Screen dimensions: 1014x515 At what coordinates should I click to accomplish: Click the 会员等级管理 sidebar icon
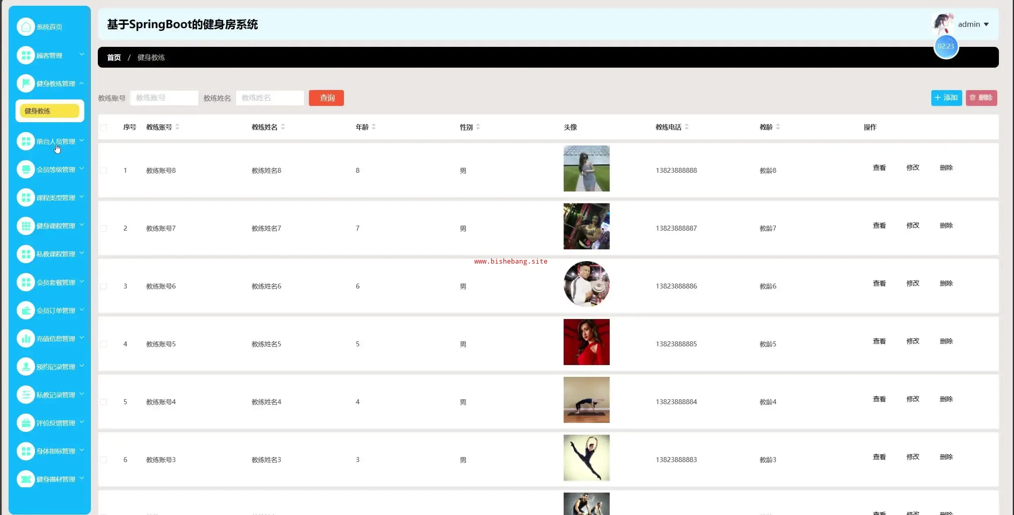(26, 169)
